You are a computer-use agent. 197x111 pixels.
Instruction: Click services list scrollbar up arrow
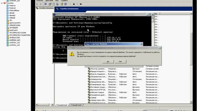(x=191, y=14)
